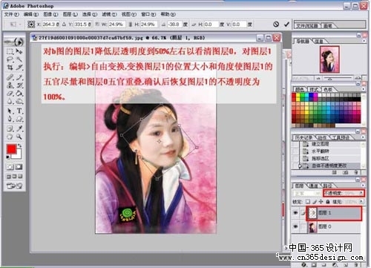The width and height of the screenshot is (371, 268).
Task: Cancel transform with the circle-slash icon
Action: click(276, 24)
